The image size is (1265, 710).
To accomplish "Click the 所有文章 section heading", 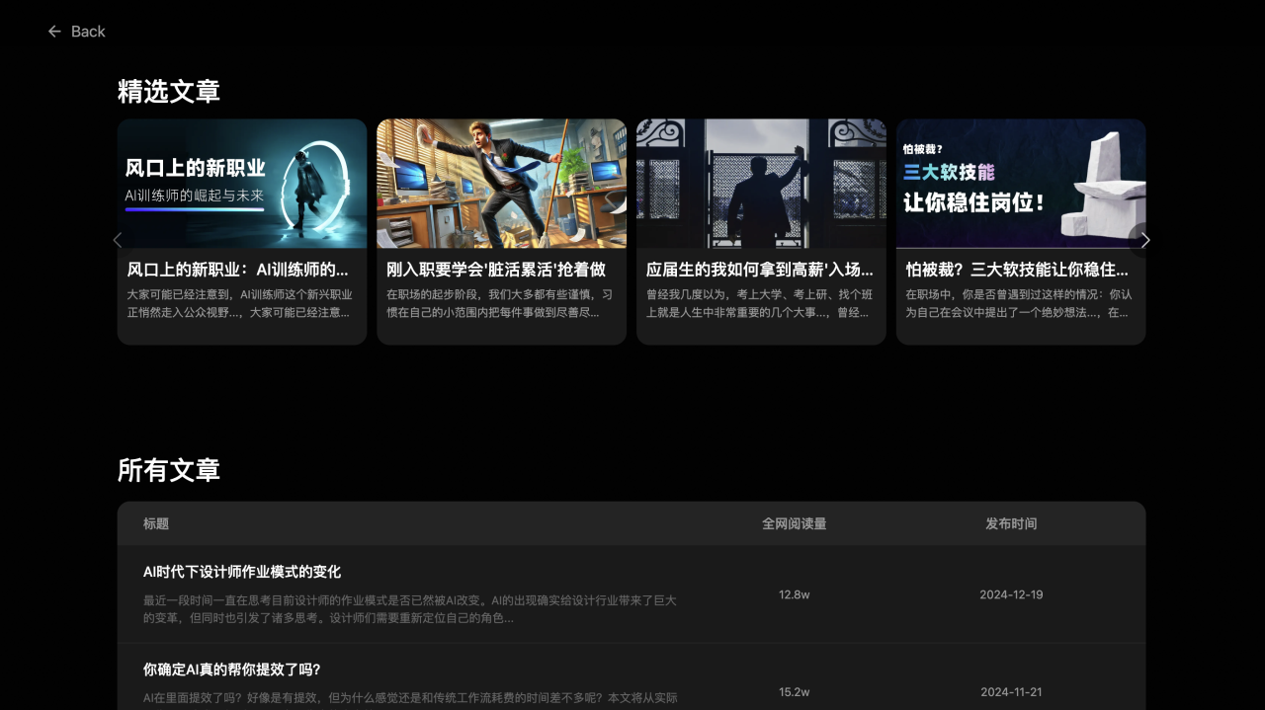I will coord(169,470).
